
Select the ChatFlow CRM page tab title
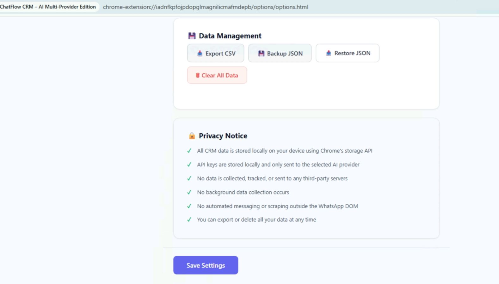(x=48, y=7)
